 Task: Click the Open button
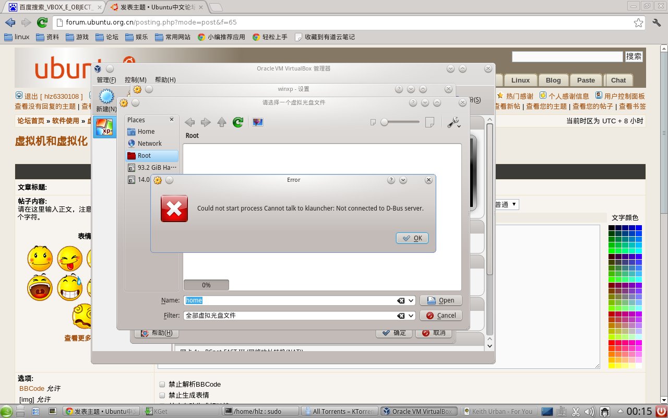441,300
